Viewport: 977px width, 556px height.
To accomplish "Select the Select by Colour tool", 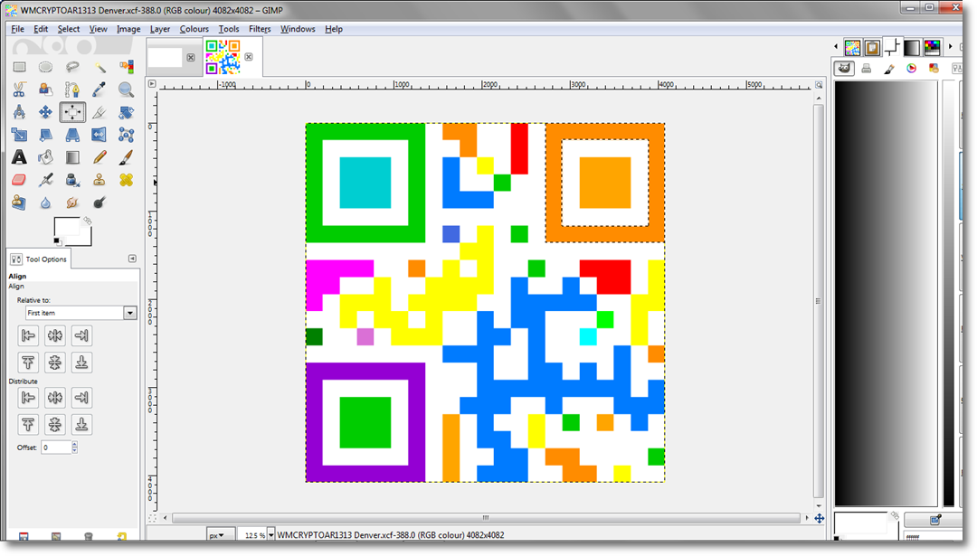I will (x=126, y=67).
